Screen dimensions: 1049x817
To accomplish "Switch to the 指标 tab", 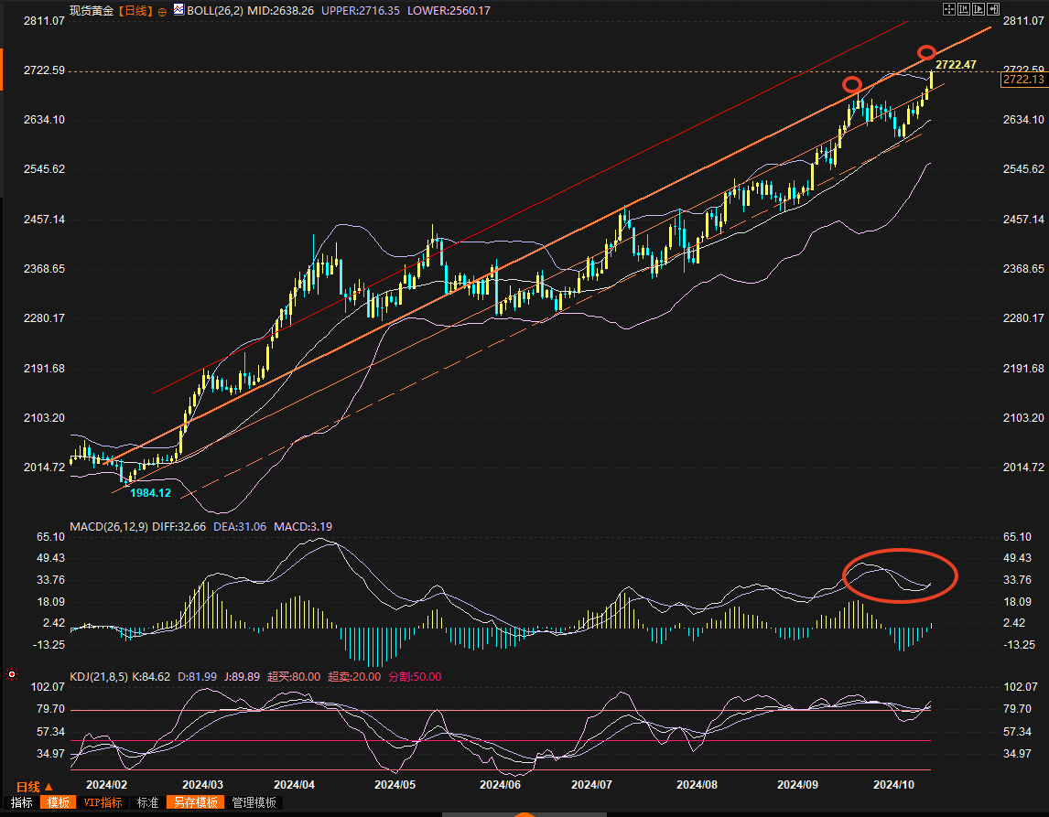I will (20, 802).
